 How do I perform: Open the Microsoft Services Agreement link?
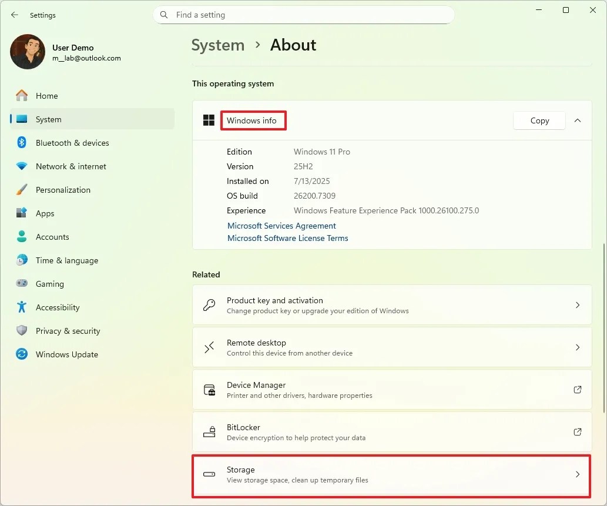pos(281,225)
